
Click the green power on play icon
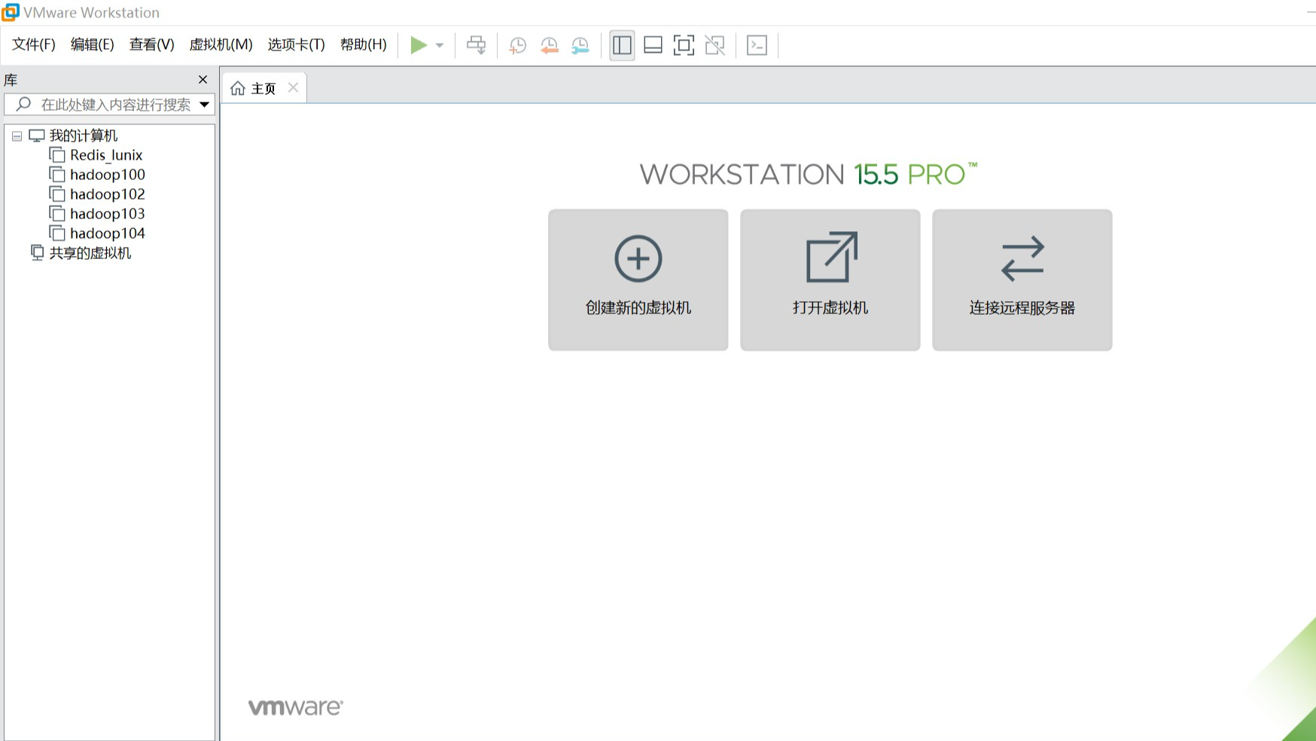click(419, 45)
